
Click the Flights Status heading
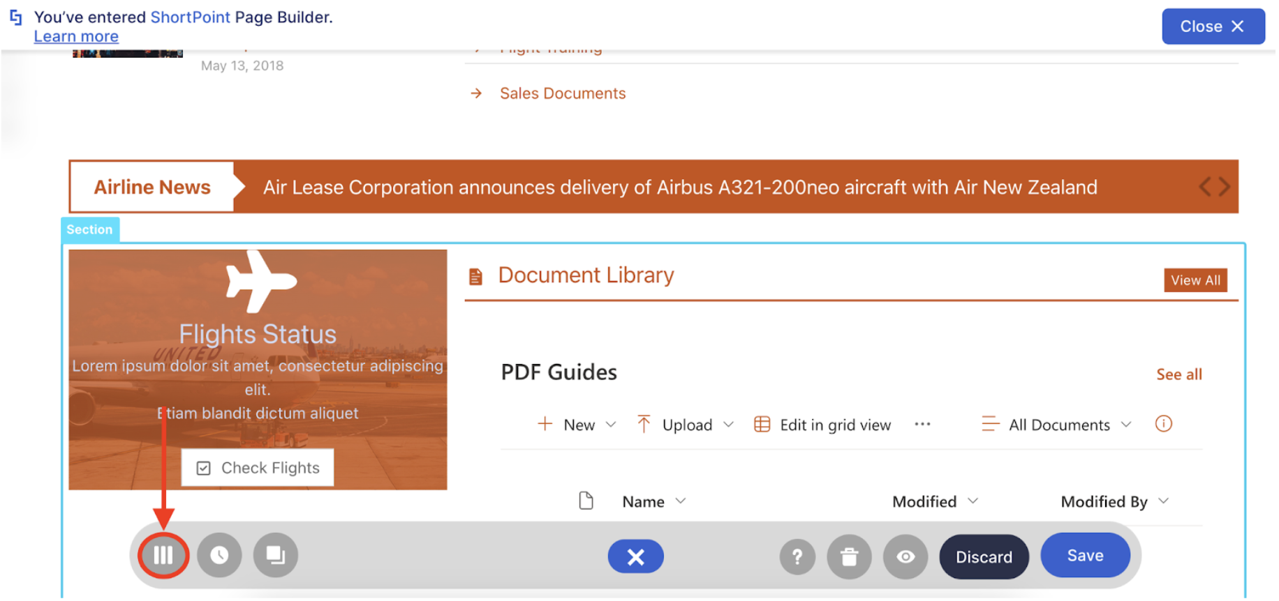pos(258,334)
